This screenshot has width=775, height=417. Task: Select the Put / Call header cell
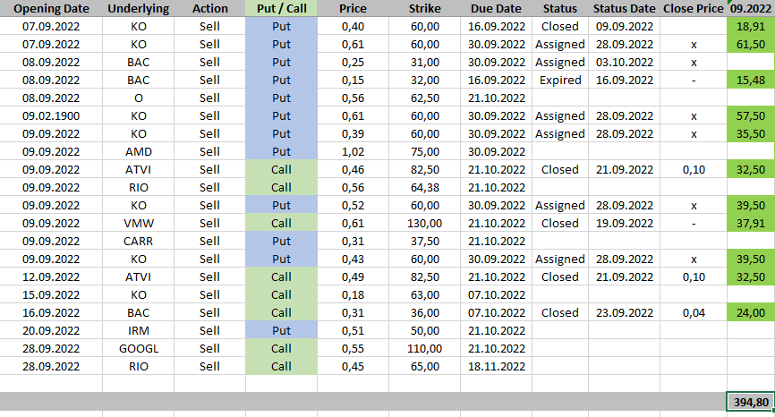tap(281, 9)
